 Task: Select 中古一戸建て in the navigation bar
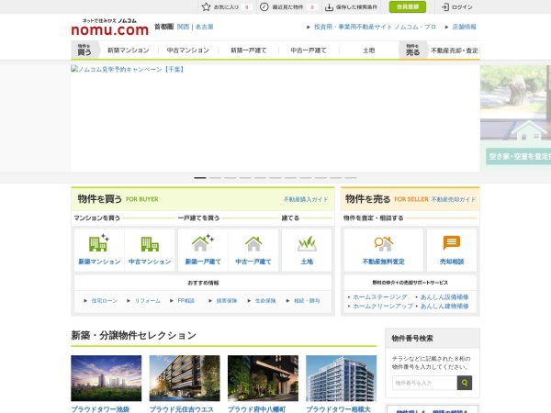click(309, 50)
